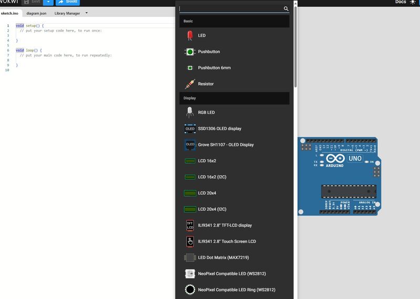Click code line 6 'void loop()'
This screenshot has width=420, height=299.
tap(29, 50)
